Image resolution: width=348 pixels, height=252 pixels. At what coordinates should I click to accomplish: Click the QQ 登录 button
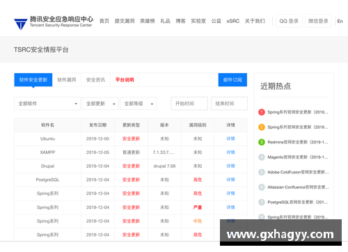coord(289,21)
